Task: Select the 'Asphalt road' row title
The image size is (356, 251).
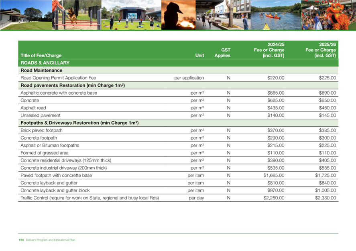Action: click(x=33, y=108)
